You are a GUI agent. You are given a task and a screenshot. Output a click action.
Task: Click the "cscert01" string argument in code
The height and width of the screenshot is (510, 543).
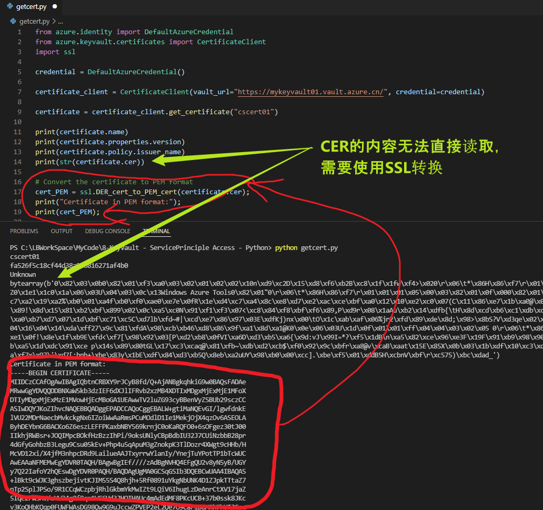pyautogui.click(x=255, y=112)
